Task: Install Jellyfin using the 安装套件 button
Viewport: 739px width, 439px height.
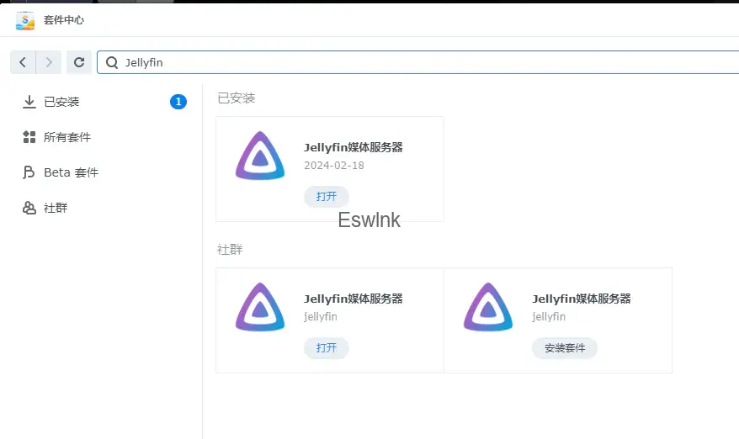Action: coord(564,348)
